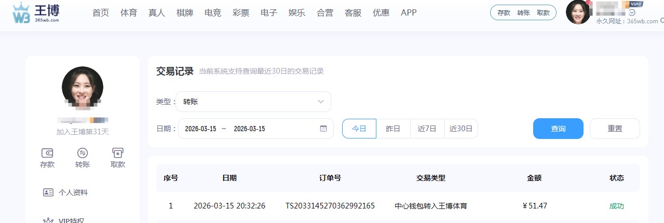Open the 取款 withdrawal icon in sidebar
Viewport: 664px width, 223px height.
click(x=118, y=153)
